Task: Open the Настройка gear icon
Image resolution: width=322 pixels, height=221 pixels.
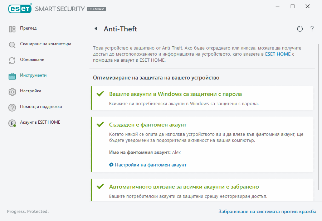Action: [x=12, y=91]
